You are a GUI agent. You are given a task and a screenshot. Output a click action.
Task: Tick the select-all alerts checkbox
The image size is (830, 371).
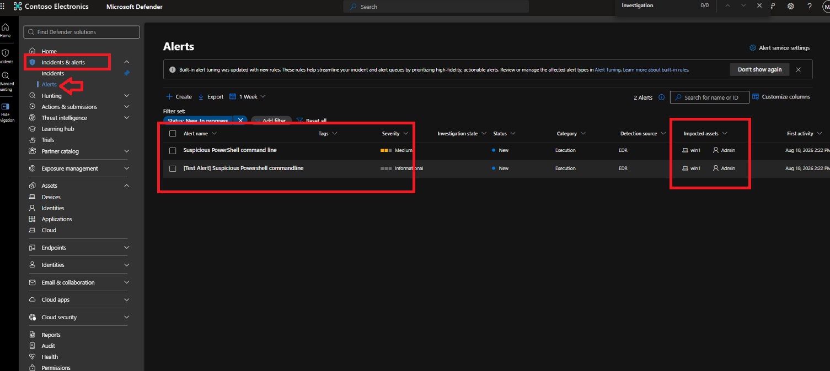[173, 134]
